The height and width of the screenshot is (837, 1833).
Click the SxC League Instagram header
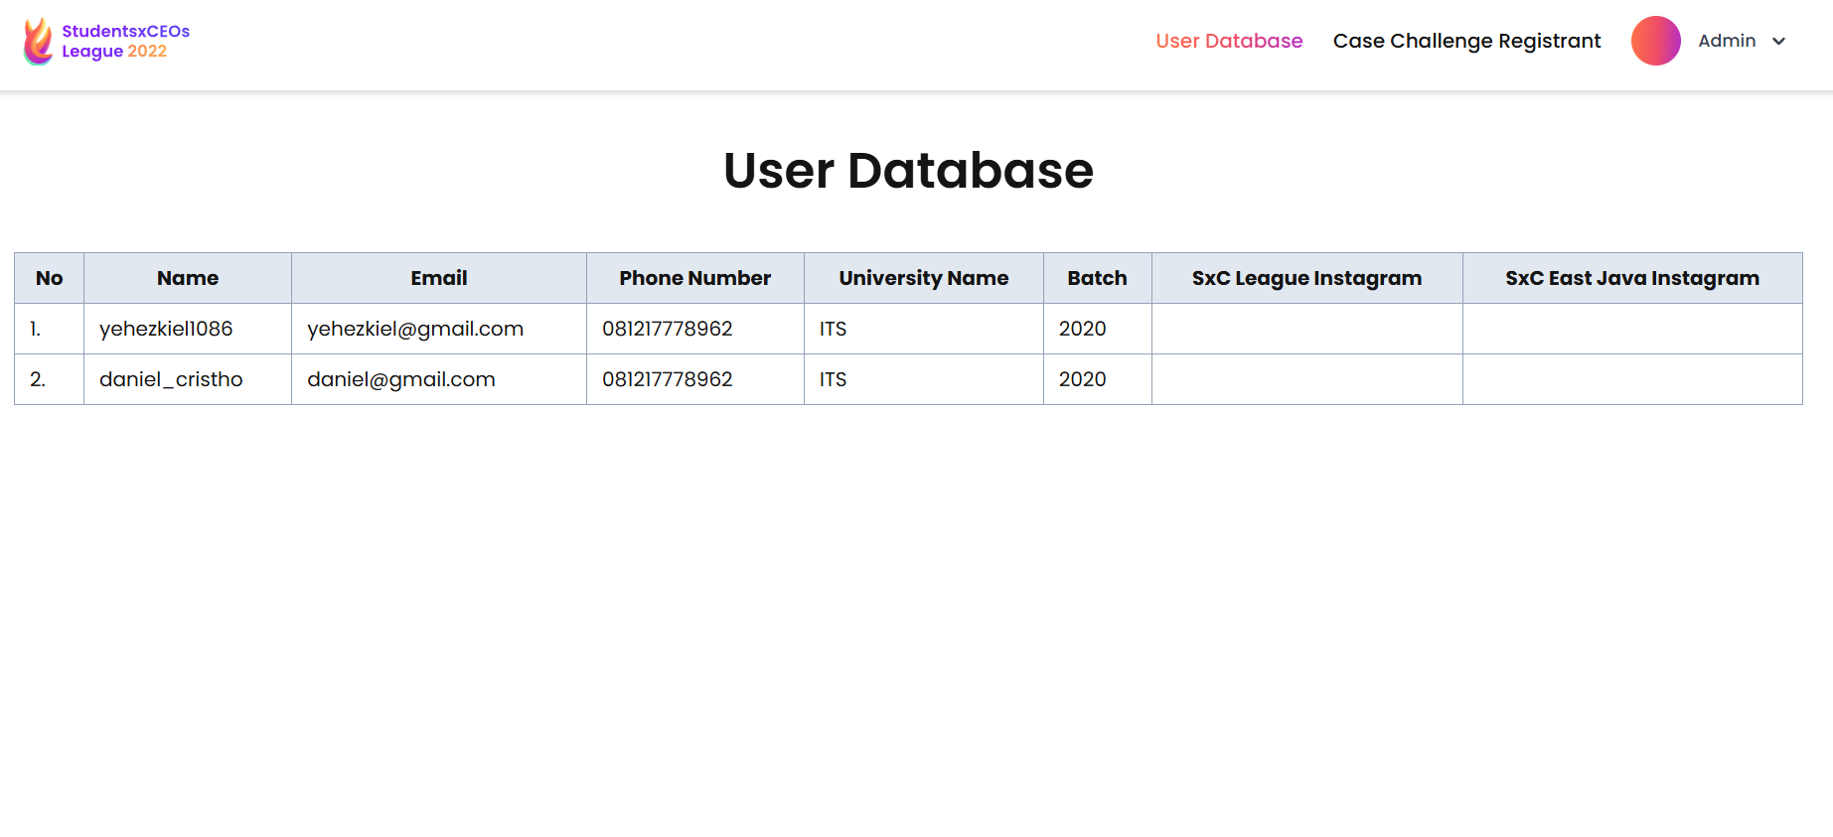(x=1306, y=278)
